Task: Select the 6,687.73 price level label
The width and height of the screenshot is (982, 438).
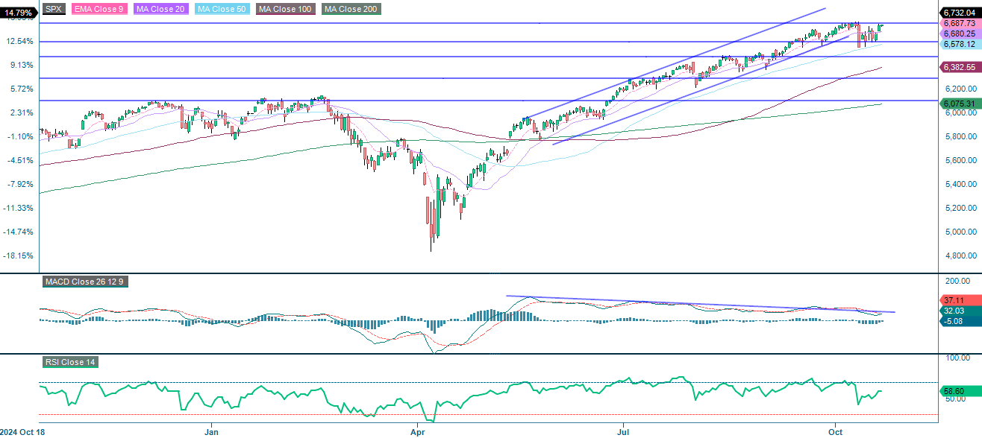Action: pyautogui.click(x=958, y=25)
